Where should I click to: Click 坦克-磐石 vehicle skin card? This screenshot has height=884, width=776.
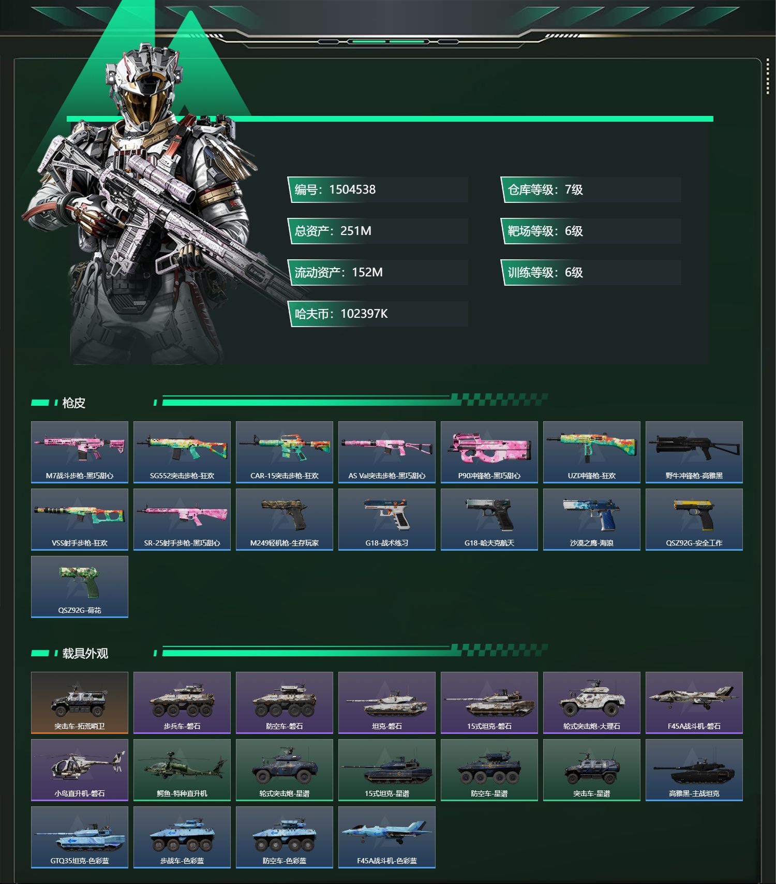tap(387, 703)
